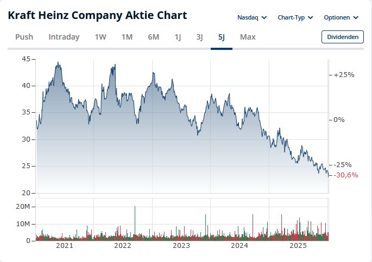Viewport: 372px width, 262px height.
Task: Click the 2025 label on the time axis
Action: 298,247
